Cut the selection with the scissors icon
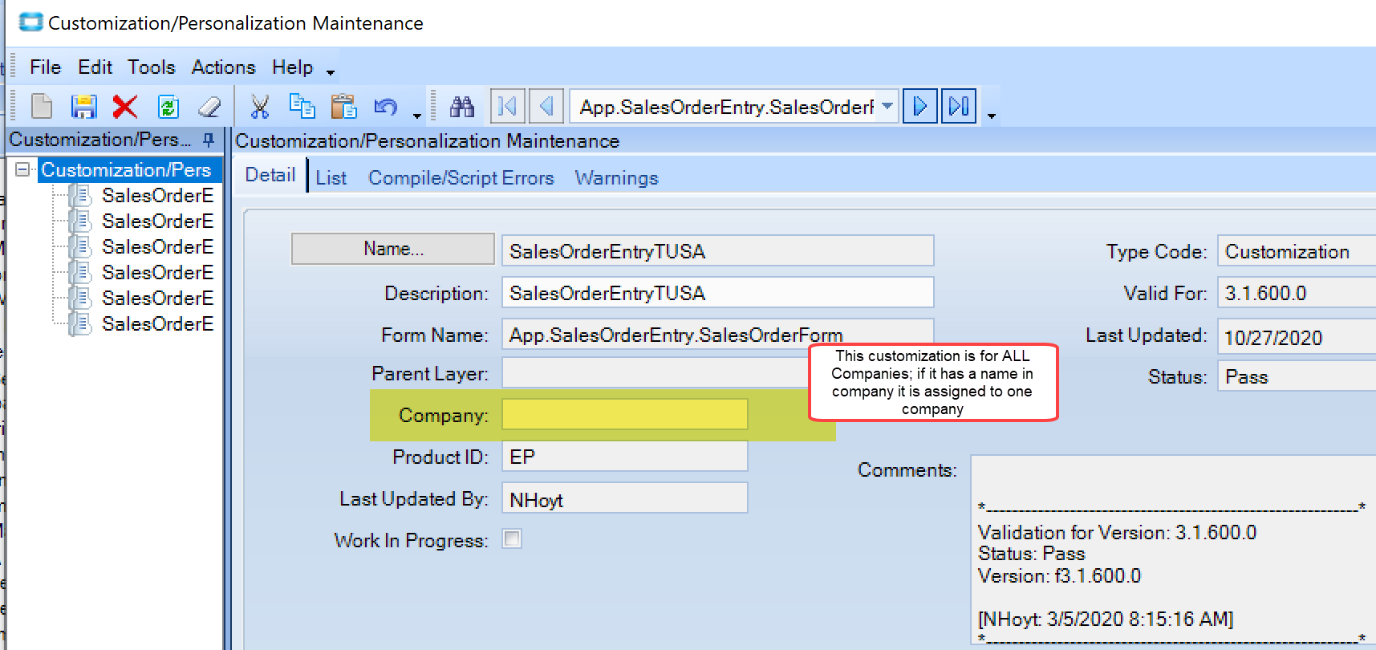 click(259, 106)
